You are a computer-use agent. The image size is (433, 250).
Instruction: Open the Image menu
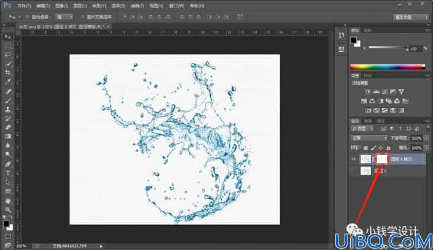click(x=61, y=6)
